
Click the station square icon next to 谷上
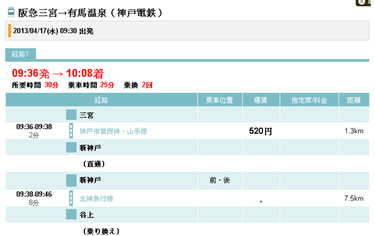click(x=71, y=214)
